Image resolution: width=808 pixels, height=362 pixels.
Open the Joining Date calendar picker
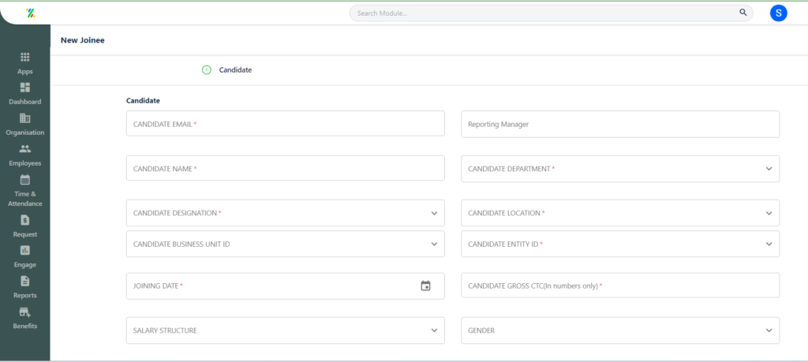click(425, 285)
